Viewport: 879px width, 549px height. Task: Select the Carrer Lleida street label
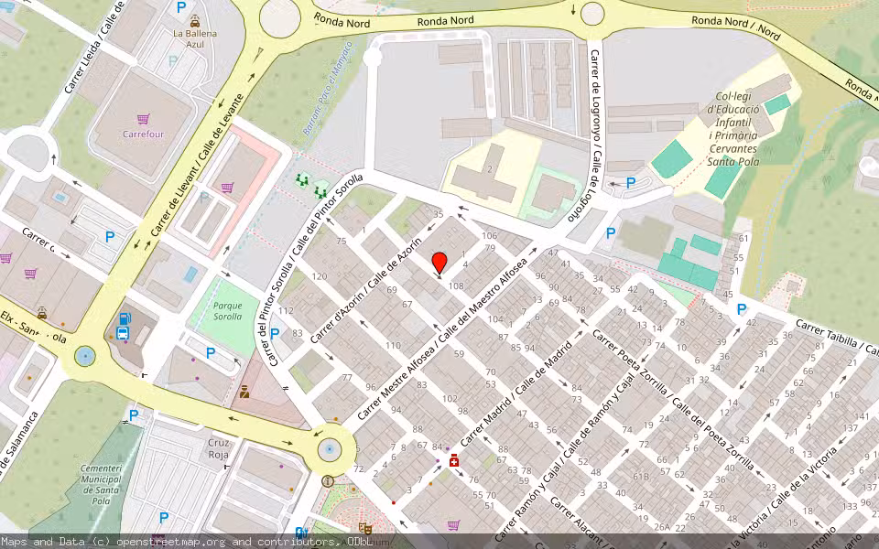coord(94,47)
